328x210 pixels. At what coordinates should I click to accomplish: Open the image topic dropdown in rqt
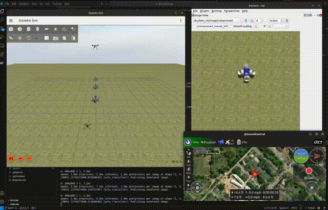tap(219, 20)
